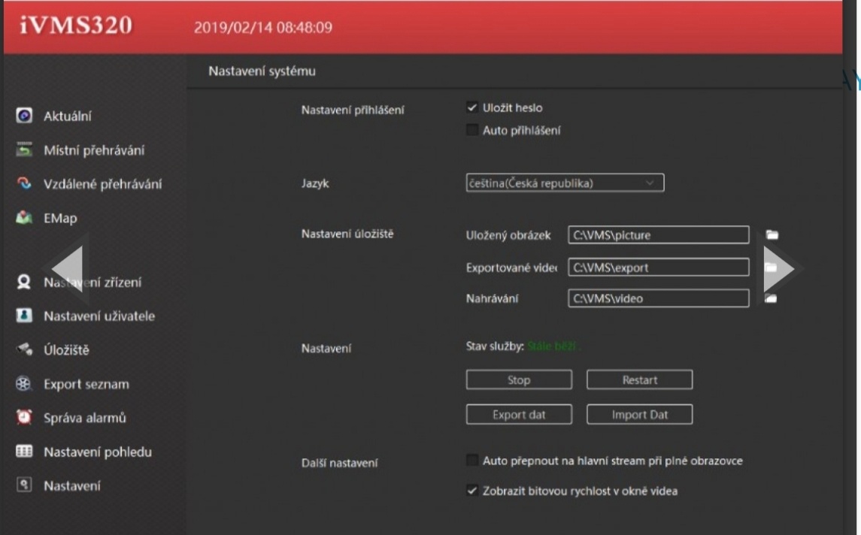Viewport: 861px width, 535px height.
Task: Uncheck the Uložit heslo checkbox
Action: pyautogui.click(x=472, y=108)
